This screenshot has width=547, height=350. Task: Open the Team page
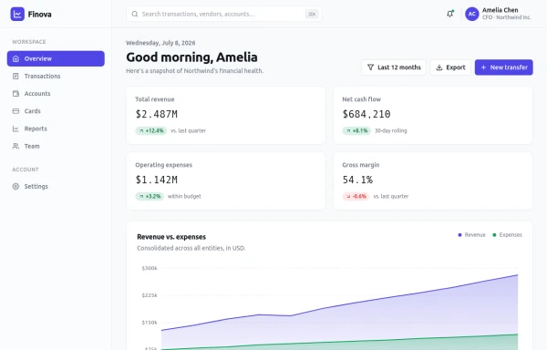[x=56, y=146]
